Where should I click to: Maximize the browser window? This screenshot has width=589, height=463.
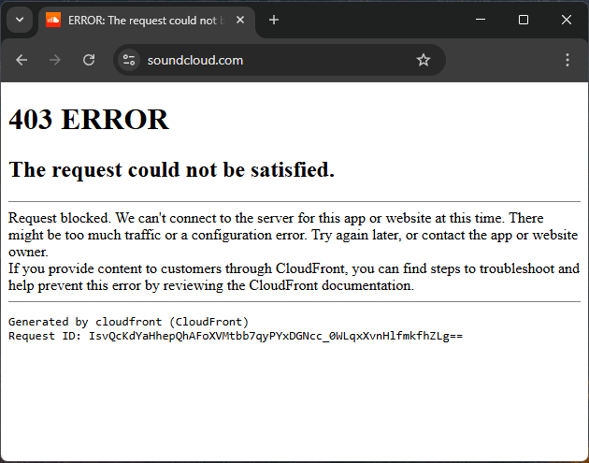tap(524, 20)
